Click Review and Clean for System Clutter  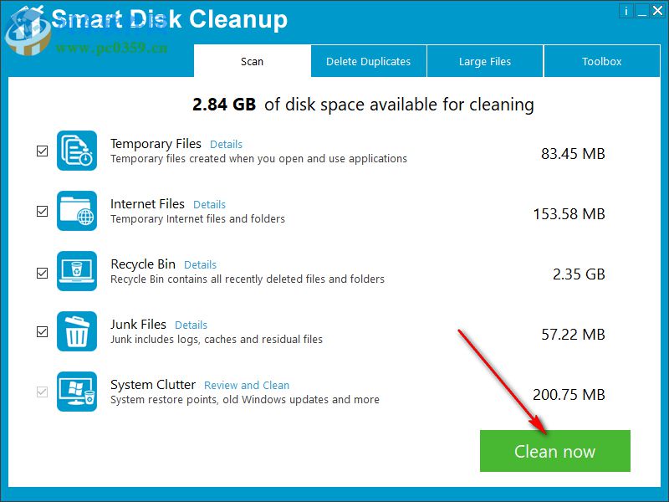pyautogui.click(x=246, y=385)
